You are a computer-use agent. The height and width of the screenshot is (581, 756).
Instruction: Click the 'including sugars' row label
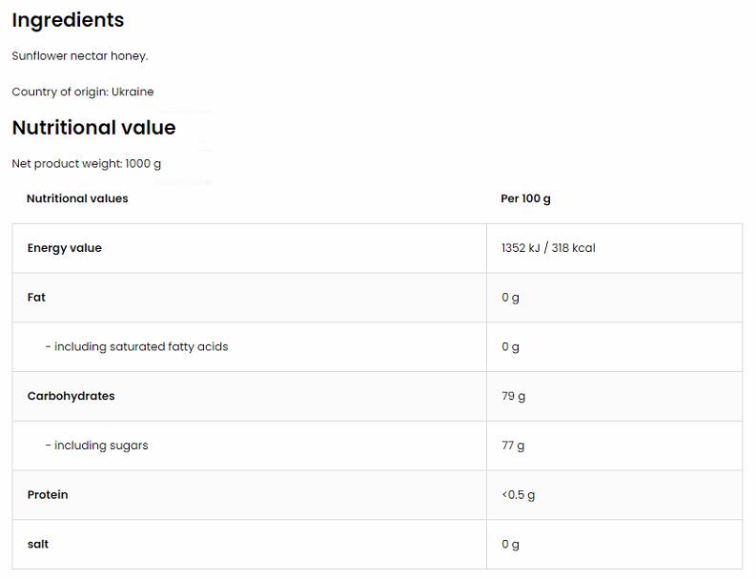point(96,446)
